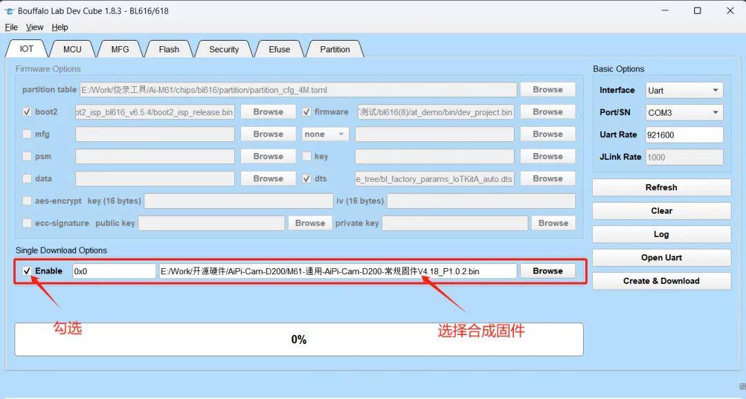Enable the aes-encrypt checkbox
Viewport: 746px width, 399px height.
[x=27, y=201]
